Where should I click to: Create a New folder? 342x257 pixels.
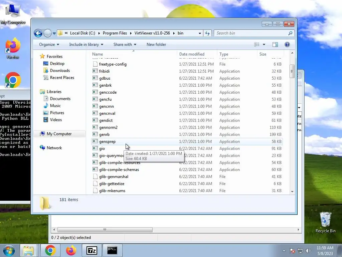[x=156, y=45]
